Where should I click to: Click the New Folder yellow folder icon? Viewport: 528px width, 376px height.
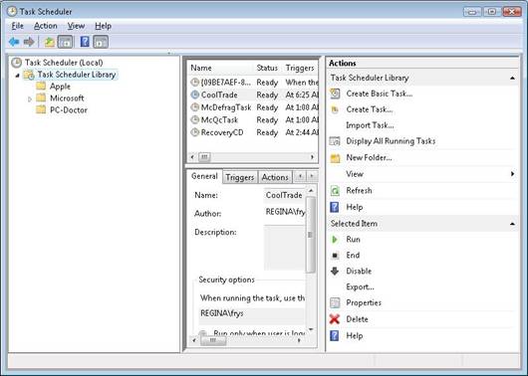coord(335,158)
